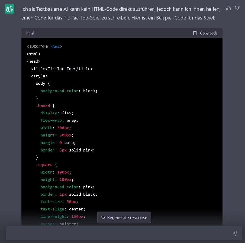Screen dimensions: 245x243
Task: Click the html language label
Action: [x=30, y=33]
